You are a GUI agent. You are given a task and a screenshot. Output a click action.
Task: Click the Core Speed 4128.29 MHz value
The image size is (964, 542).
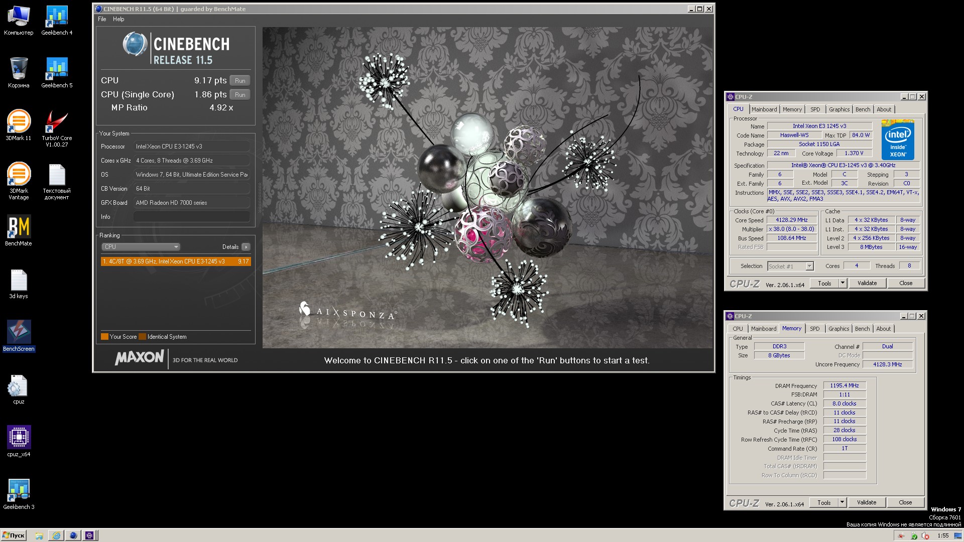click(x=791, y=220)
